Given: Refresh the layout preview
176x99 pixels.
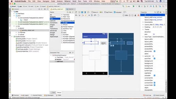Looking at the screenshot, I should [x=76, y=12].
